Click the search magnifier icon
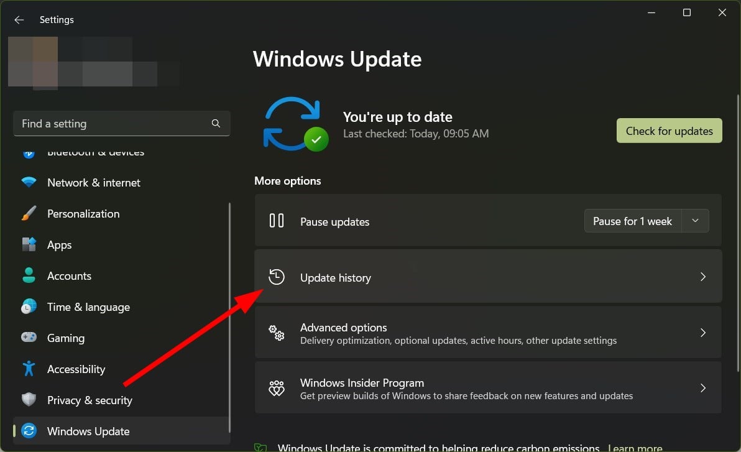741x452 pixels. coord(216,124)
